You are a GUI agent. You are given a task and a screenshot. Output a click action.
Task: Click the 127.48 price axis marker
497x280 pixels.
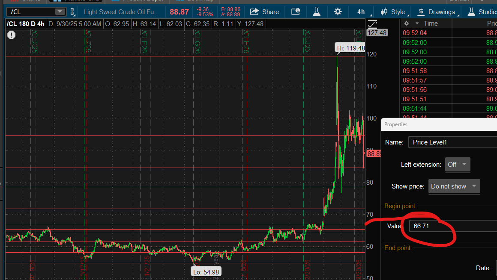(377, 32)
